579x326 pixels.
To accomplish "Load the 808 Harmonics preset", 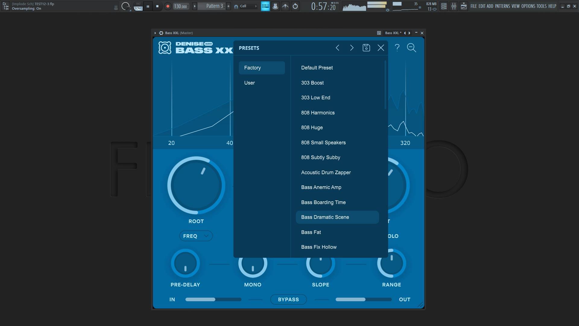I will click(337, 113).
